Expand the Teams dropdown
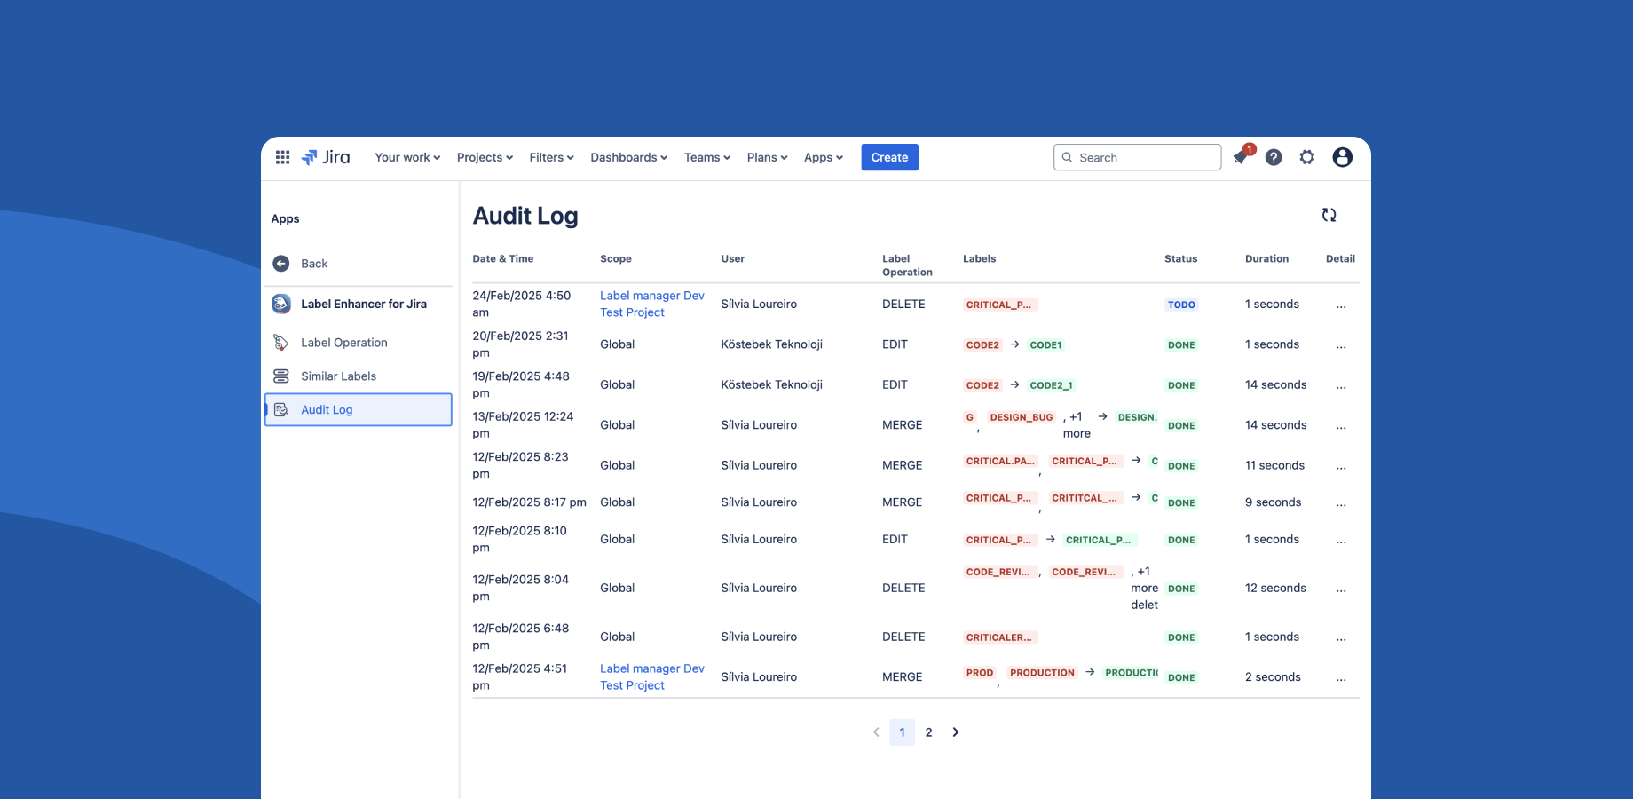The height and width of the screenshot is (799, 1633). pos(707,157)
